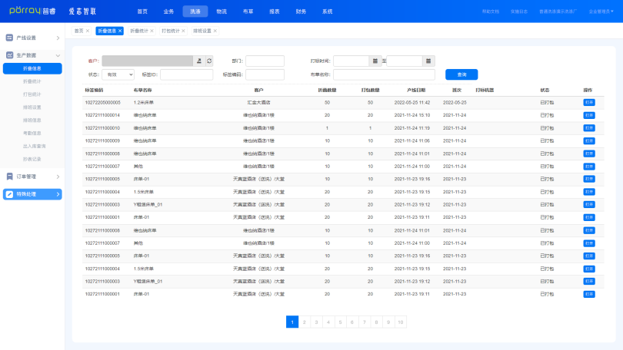Select 考勤信息 in the sidebar
Viewport: 623px width, 350px height.
(x=32, y=133)
